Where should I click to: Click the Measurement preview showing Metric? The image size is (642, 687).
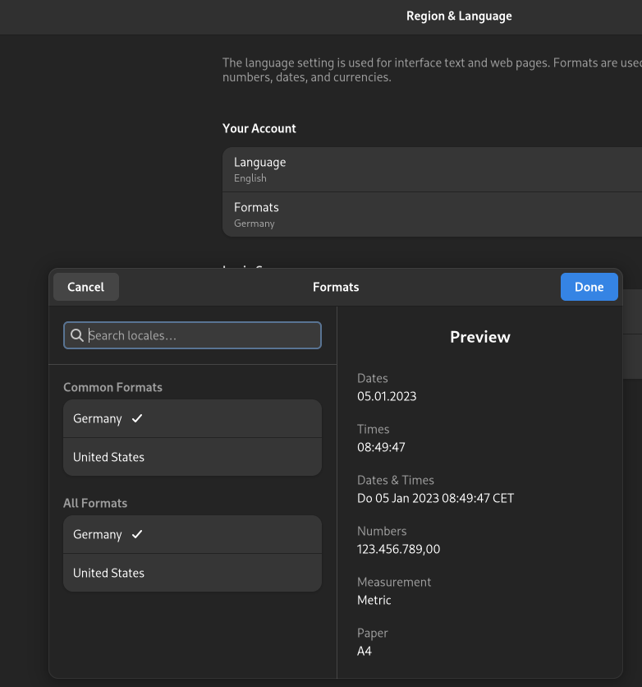point(374,600)
